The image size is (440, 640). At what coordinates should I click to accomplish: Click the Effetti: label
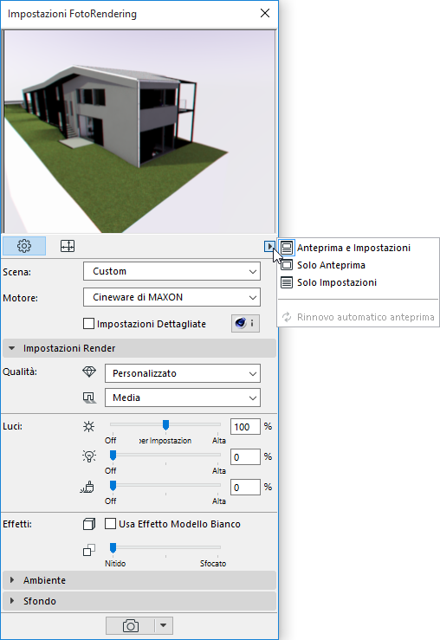click(x=17, y=524)
